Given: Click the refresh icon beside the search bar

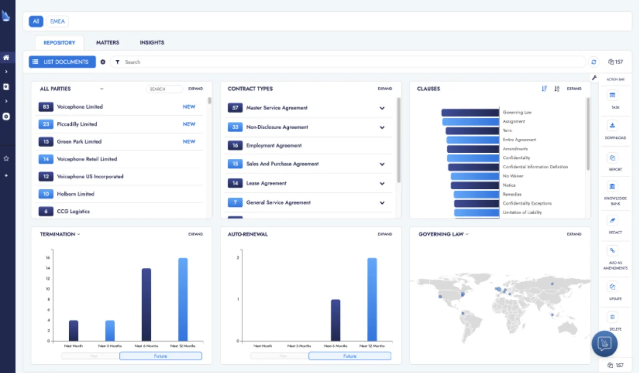Looking at the screenshot, I should (594, 62).
